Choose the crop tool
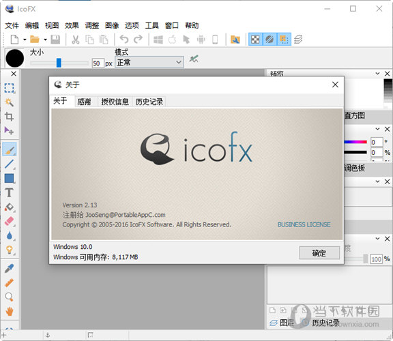Viewport: 393px width, 341px height. (10, 117)
